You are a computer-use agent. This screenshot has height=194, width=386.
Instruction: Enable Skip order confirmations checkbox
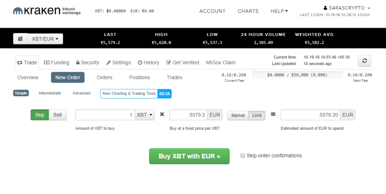(x=243, y=155)
